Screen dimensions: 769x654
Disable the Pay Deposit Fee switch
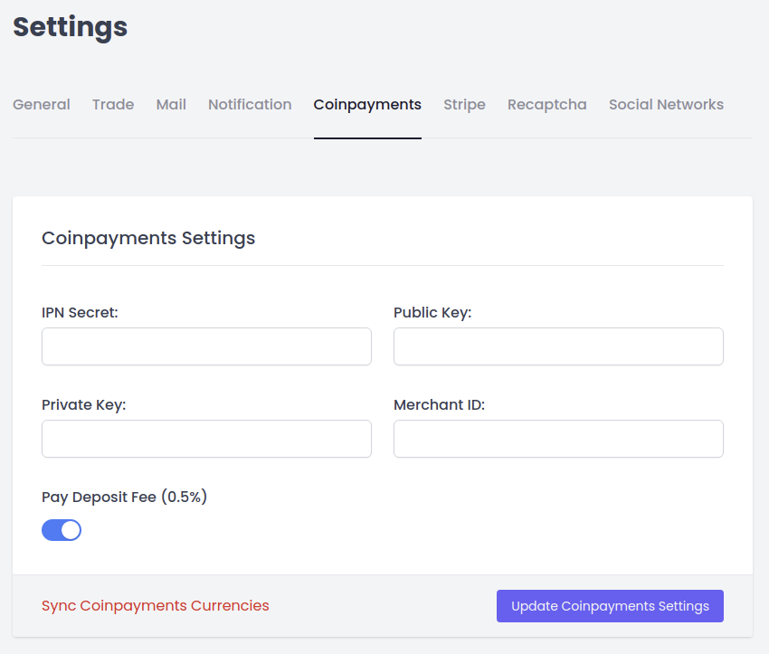(x=62, y=530)
